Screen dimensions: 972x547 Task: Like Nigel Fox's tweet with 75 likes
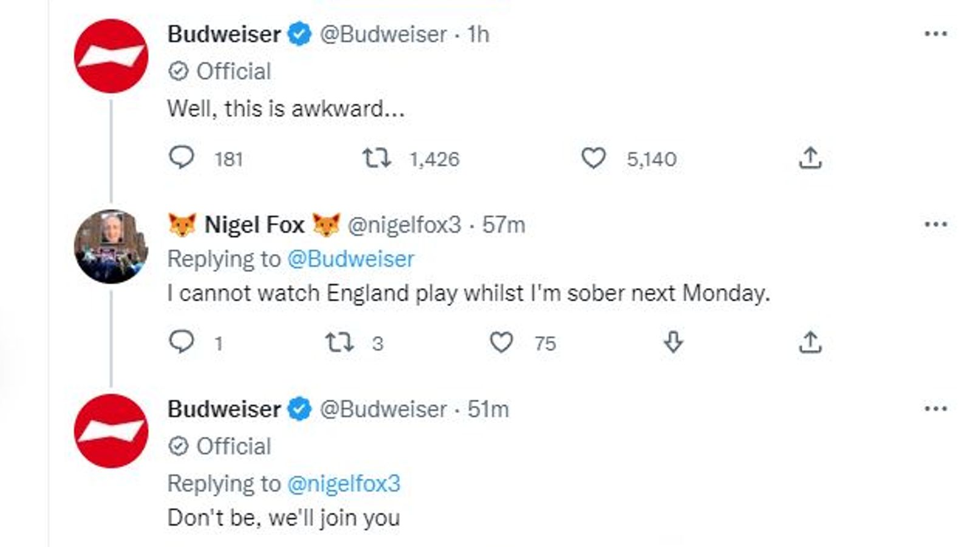501,342
